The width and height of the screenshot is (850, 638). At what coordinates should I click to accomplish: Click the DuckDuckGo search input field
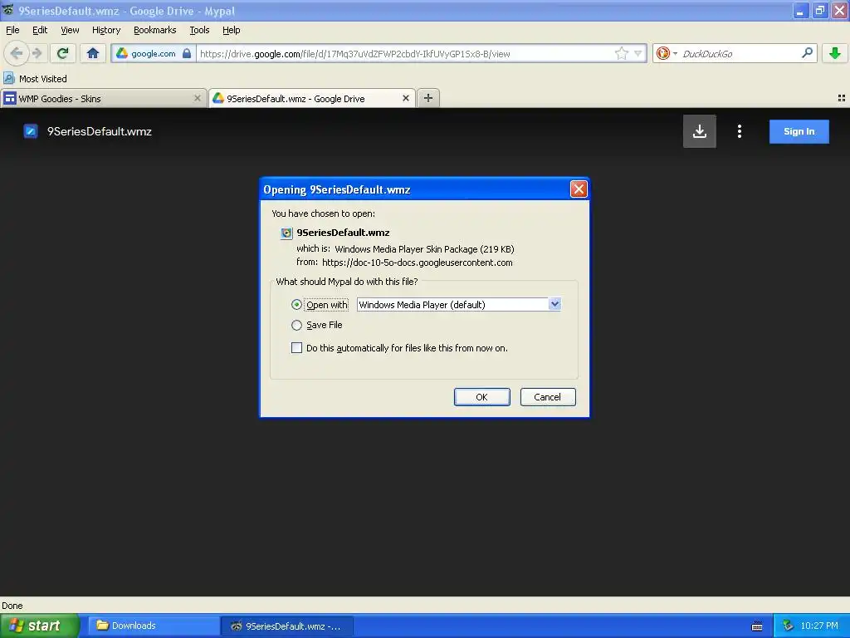pyautogui.click(x=740, y=53)
